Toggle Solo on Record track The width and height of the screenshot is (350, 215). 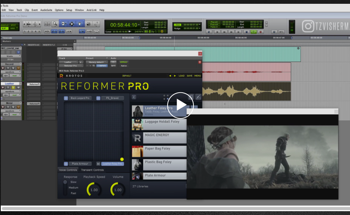pyautogui.click(x=13, y=68)
